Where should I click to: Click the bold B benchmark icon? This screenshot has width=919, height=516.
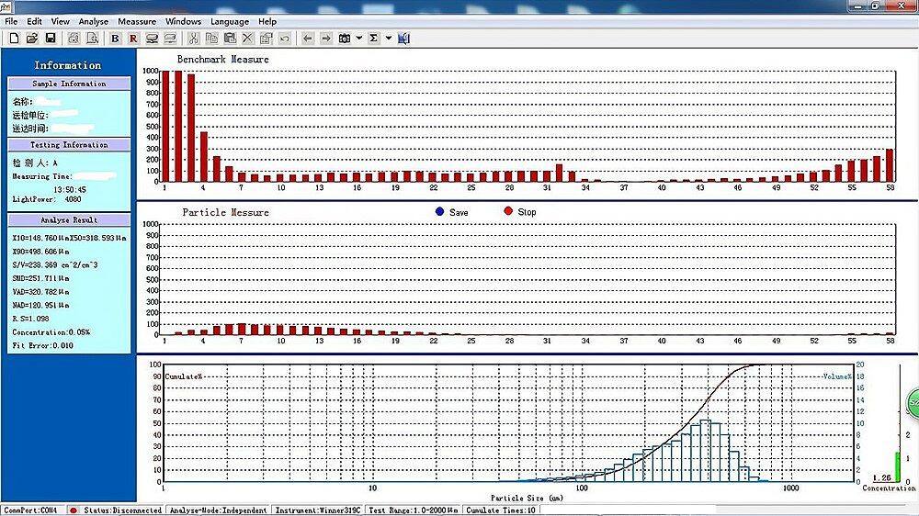tap(115, 39)
